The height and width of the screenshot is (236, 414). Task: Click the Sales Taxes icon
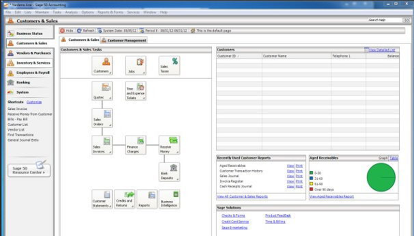(x=169, y=65)
